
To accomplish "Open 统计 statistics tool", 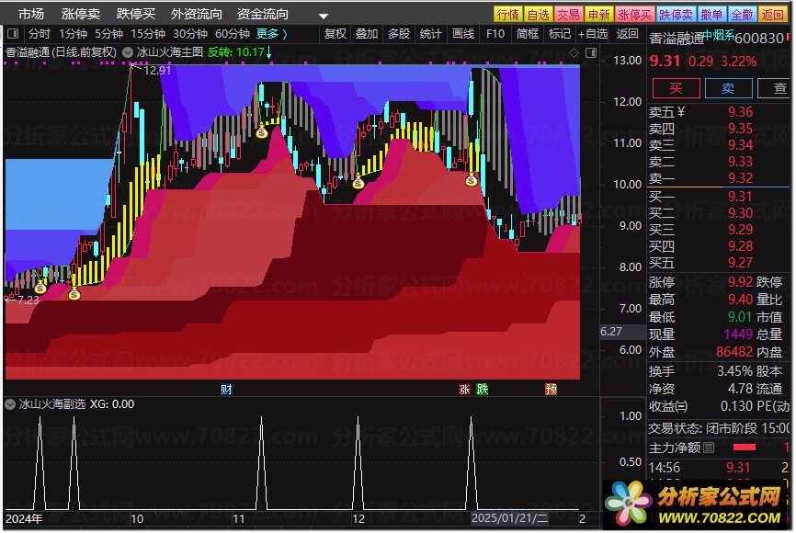I will pyautogui.click(x=430, y=34).
